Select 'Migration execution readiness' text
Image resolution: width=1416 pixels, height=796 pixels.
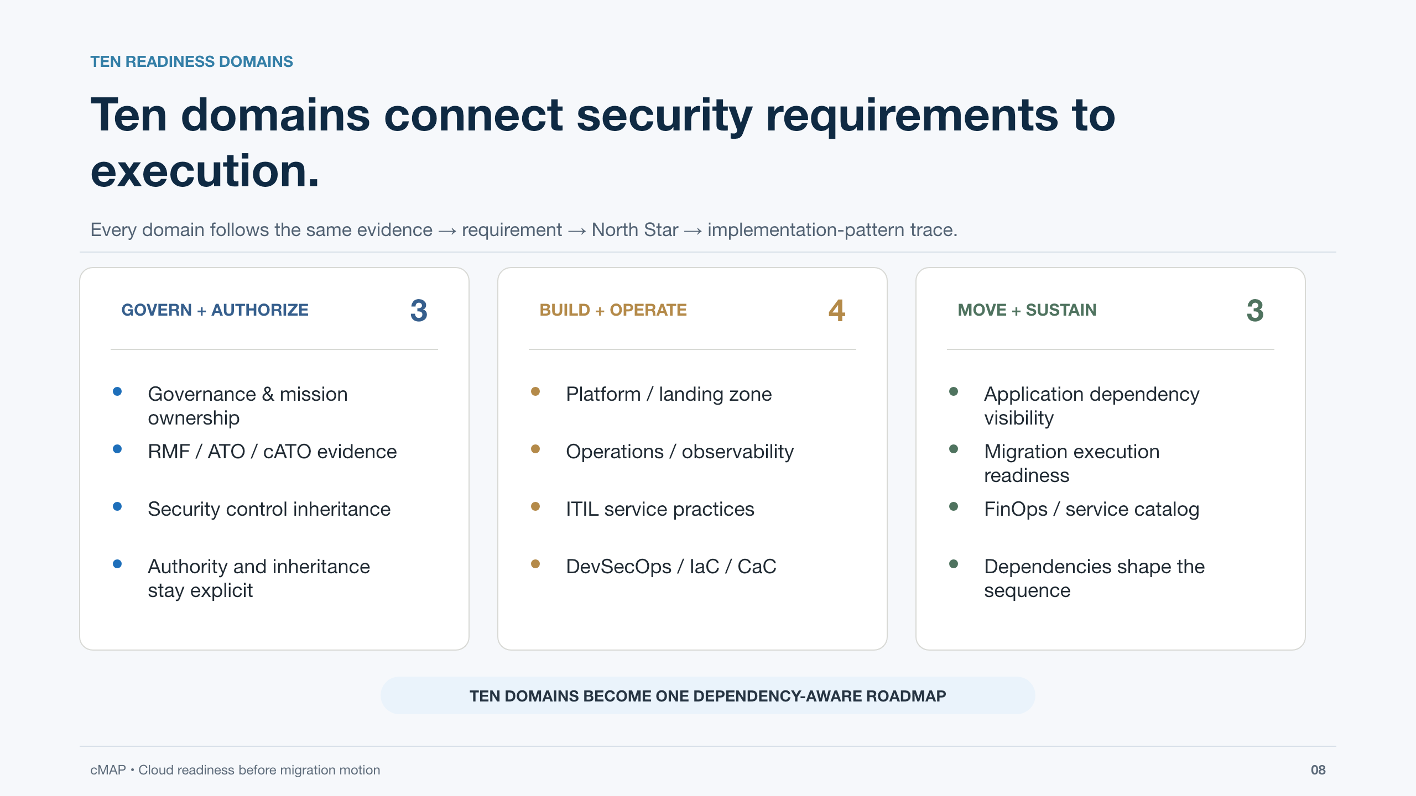tap(1072, 463)
